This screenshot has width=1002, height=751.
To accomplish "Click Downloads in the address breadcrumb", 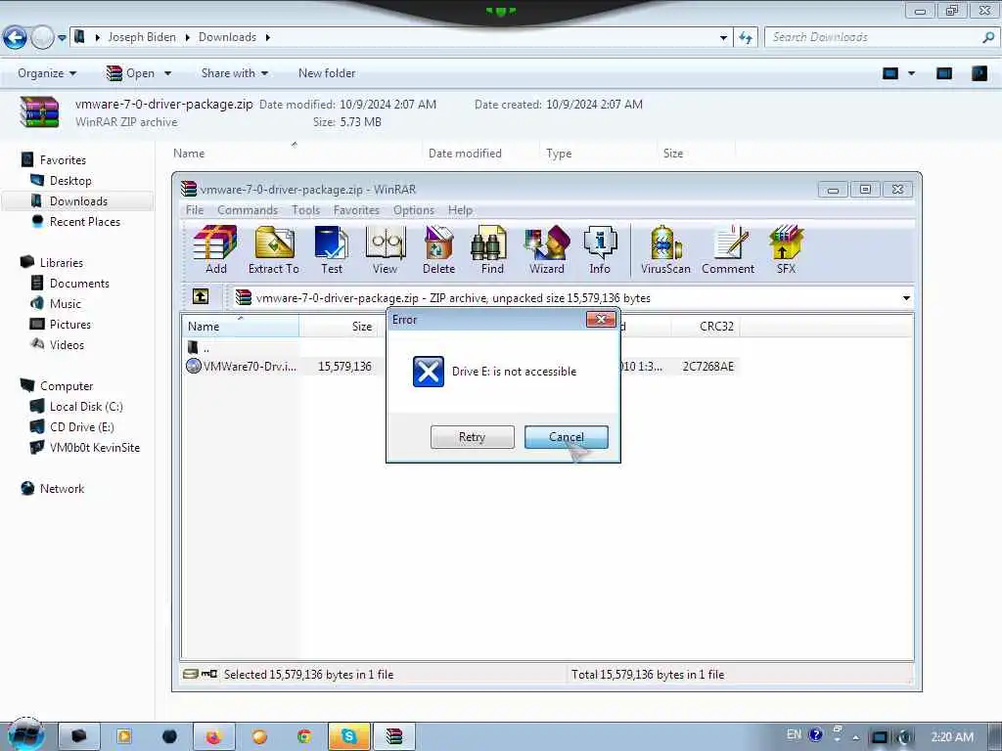I will pos(227,37).
